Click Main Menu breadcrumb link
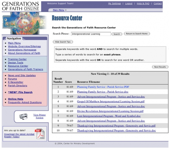The image size is (169, 148). [58, 10]
